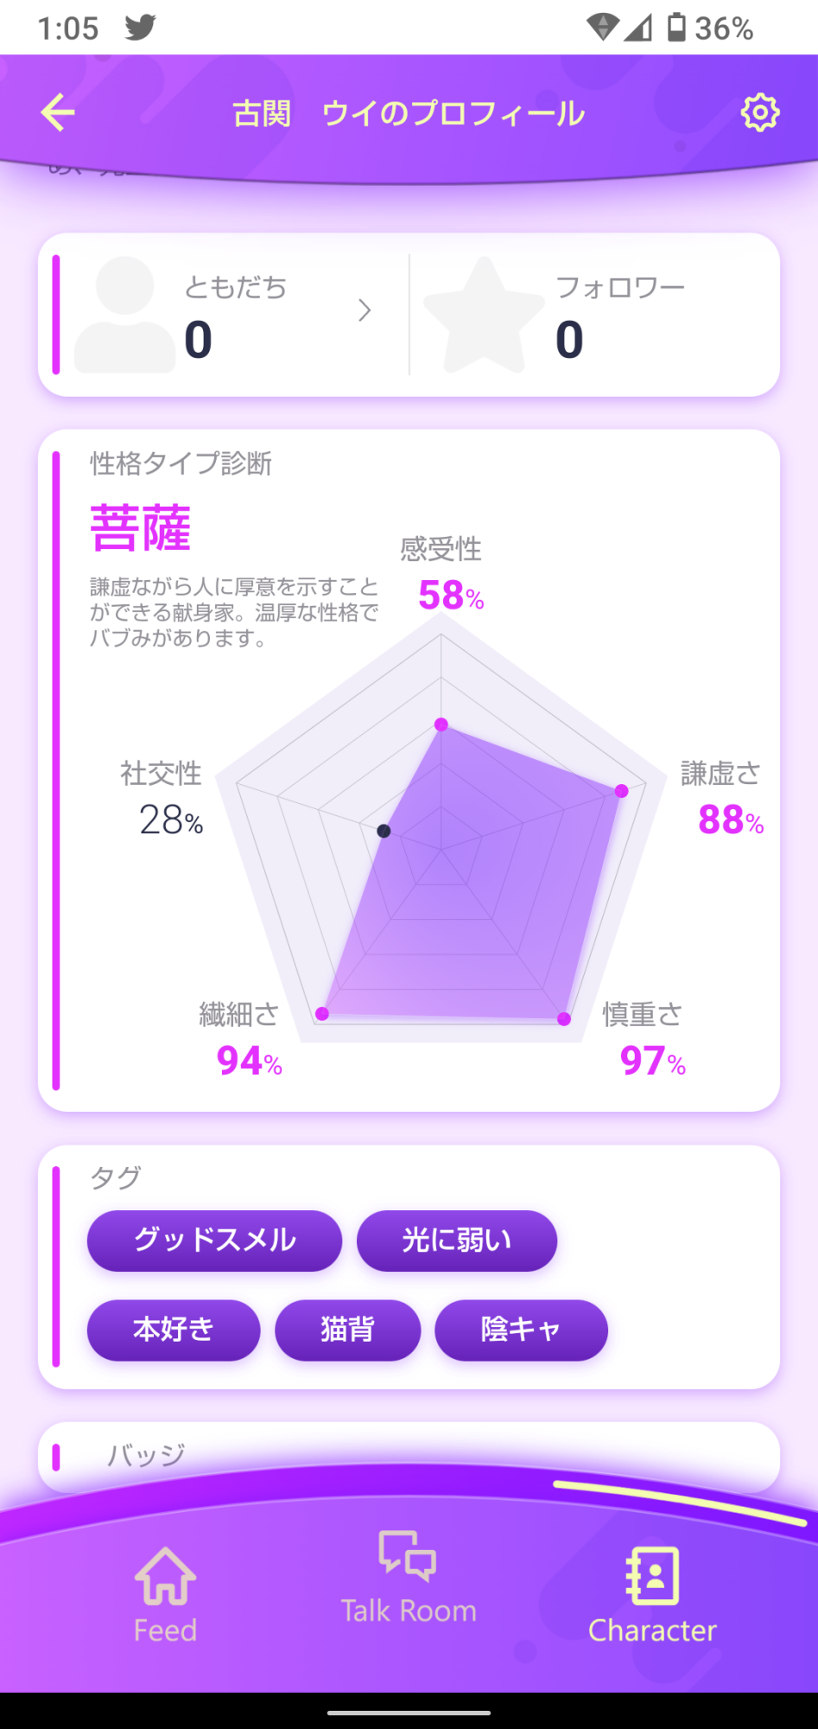Tap the 本好き tag chip
The height and width of the screenshot is (1729, 818).
(x=174, y=1330)
